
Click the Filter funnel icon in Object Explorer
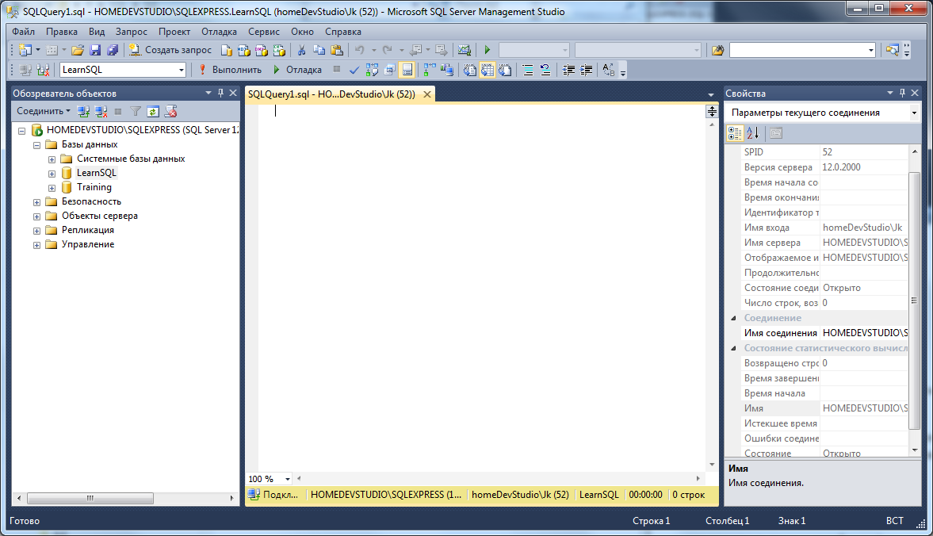[136, 111]
